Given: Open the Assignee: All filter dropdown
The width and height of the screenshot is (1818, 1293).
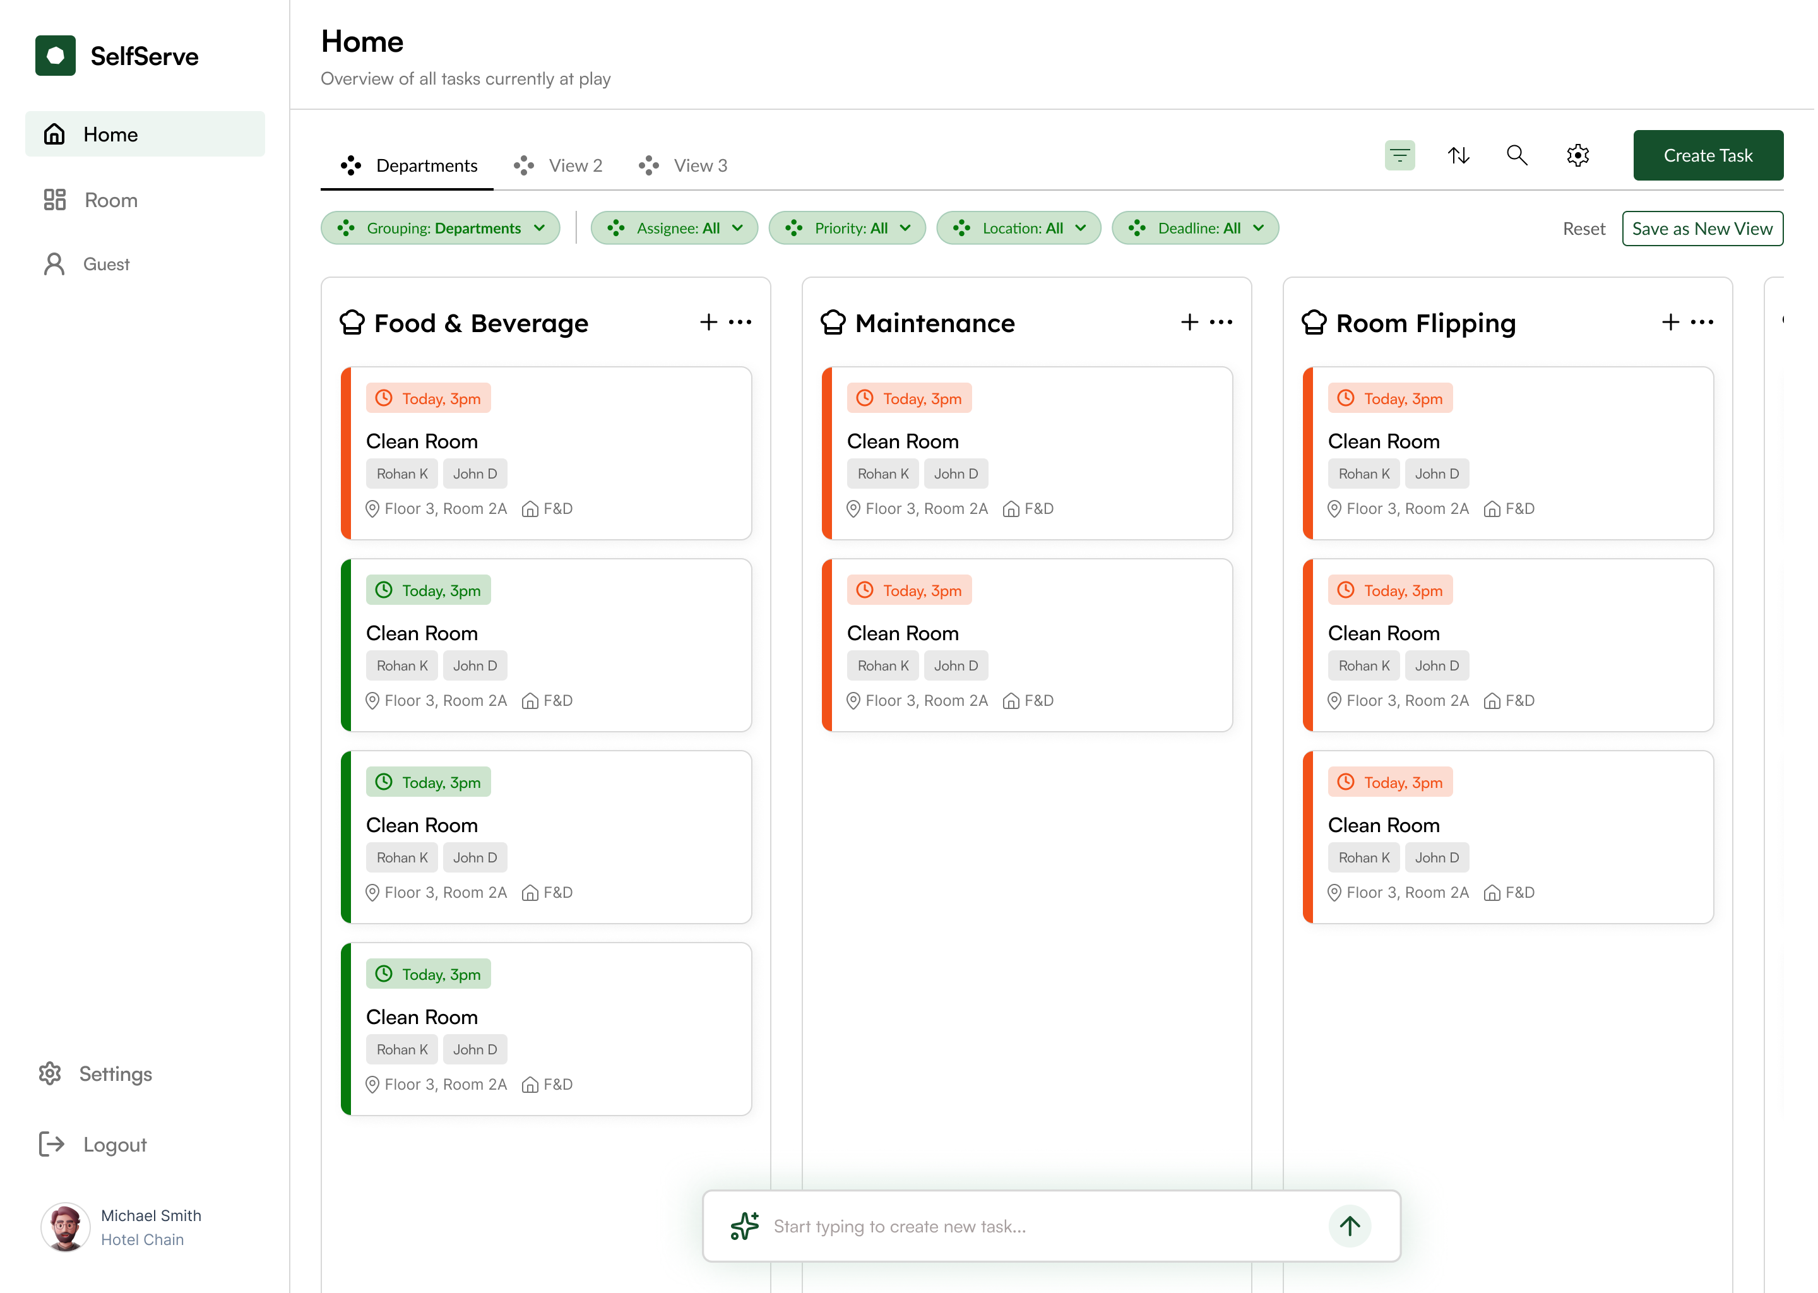Looking at the screenshot, I should point(674,228).
